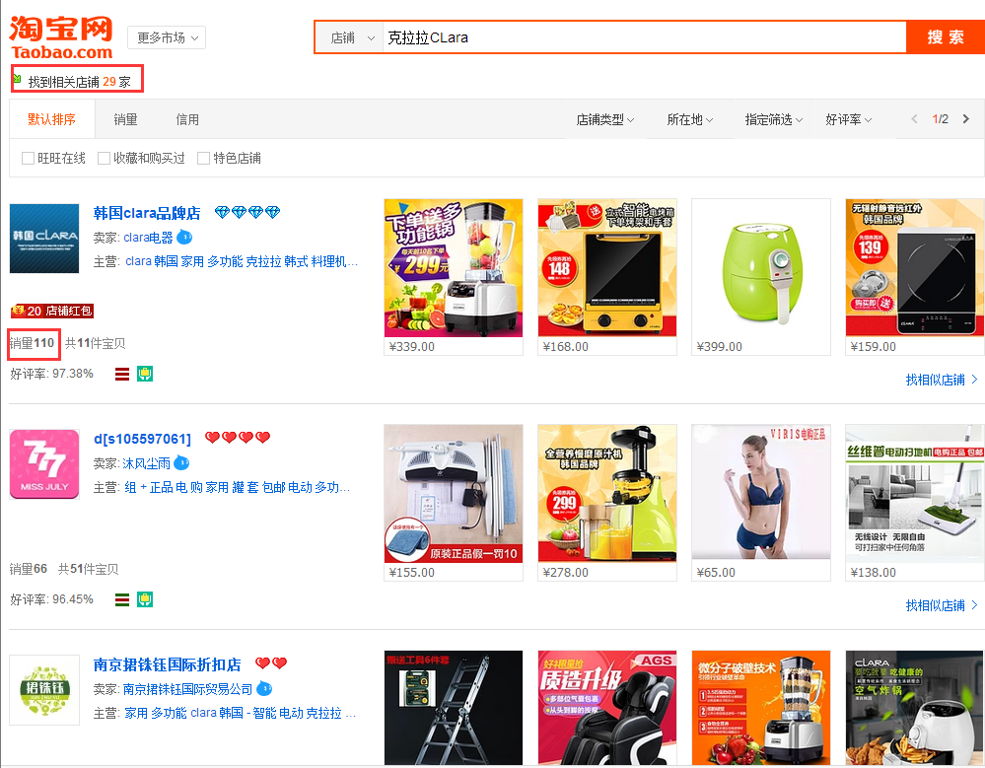Open seller clara电器 profile link
The width and height of the screenshot is (985, 768).
pyautogui.click(x=148, y=238)
